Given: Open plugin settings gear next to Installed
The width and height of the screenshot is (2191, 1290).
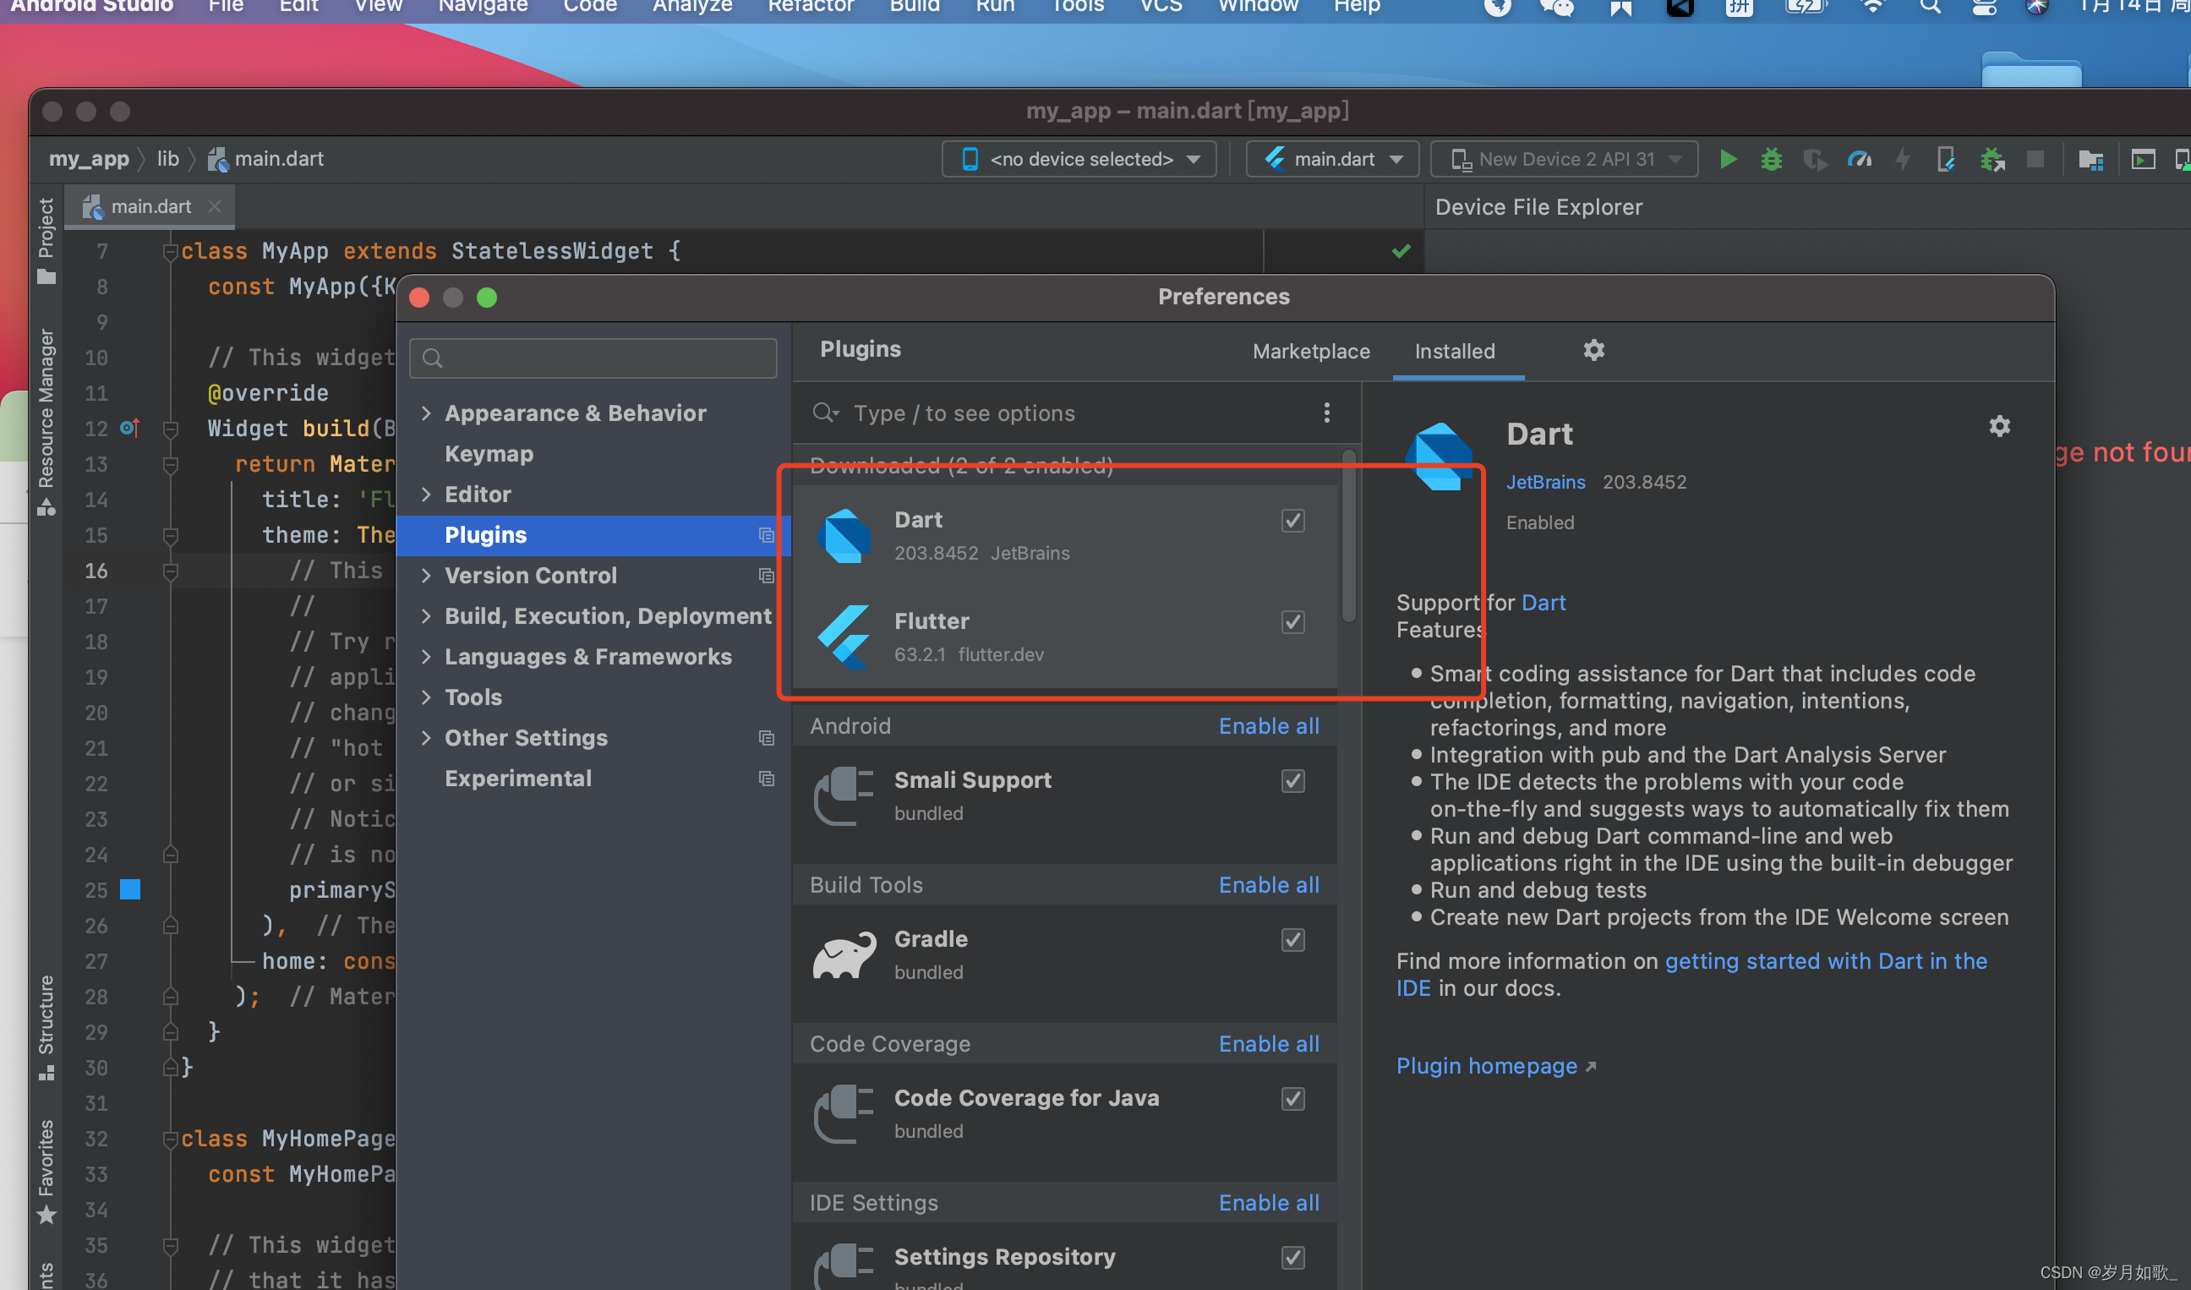Looking at the screenshot, I should coord(1593,350).
